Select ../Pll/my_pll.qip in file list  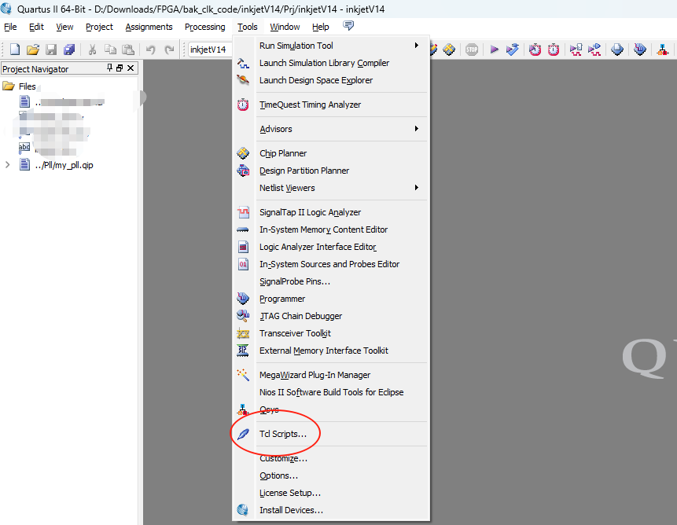[64, 165]
